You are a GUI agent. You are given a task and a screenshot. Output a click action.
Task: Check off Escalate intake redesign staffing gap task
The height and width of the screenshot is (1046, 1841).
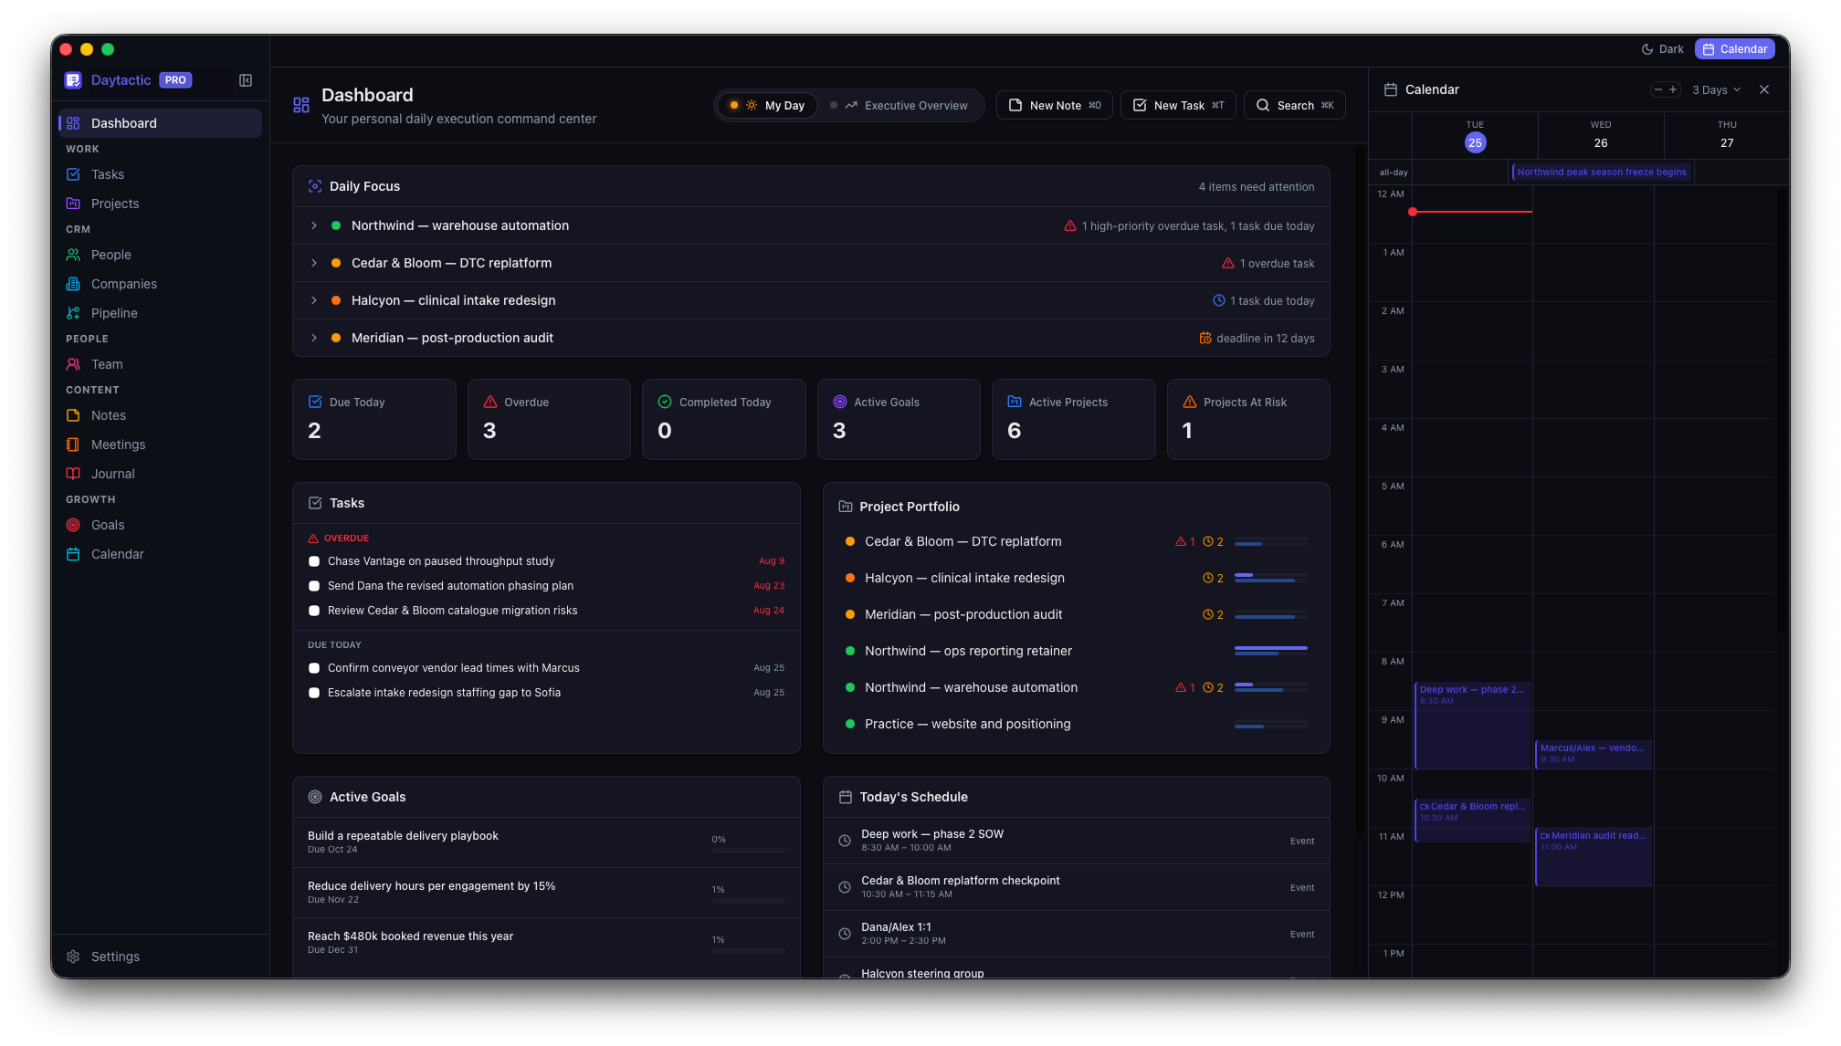pyautogui.click(x=314, y=693)
